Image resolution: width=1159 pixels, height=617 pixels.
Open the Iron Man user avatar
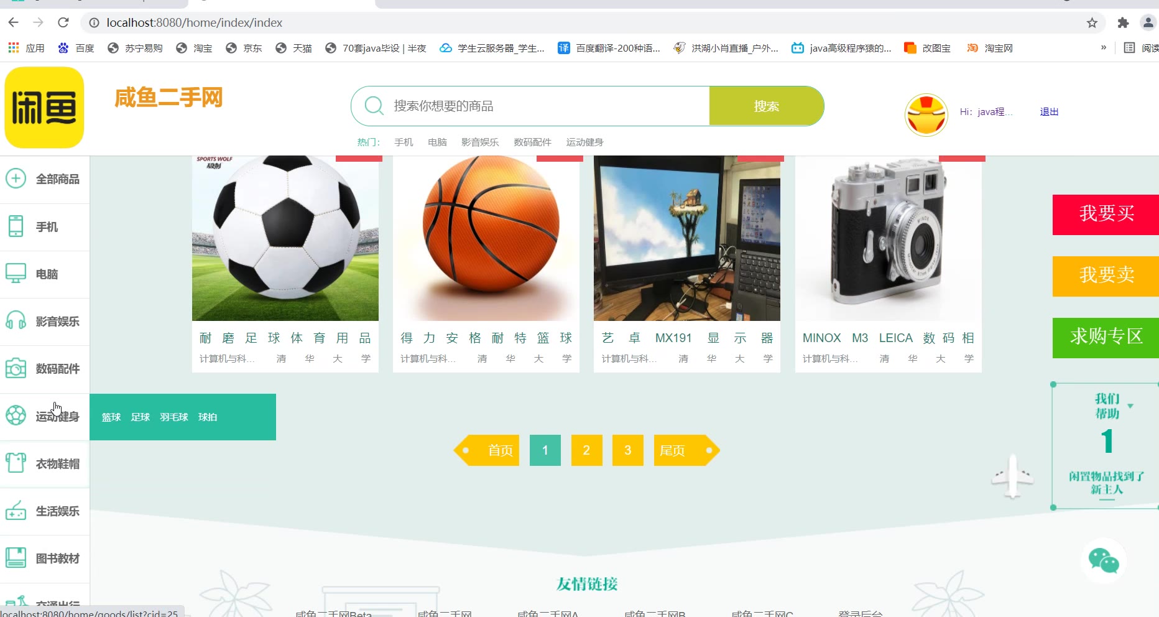(926, 115)
